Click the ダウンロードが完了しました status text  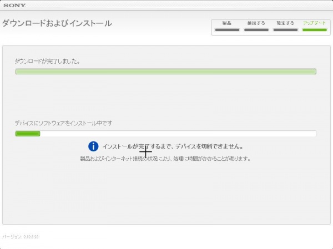pyautogui.click(x=47, y=61)
